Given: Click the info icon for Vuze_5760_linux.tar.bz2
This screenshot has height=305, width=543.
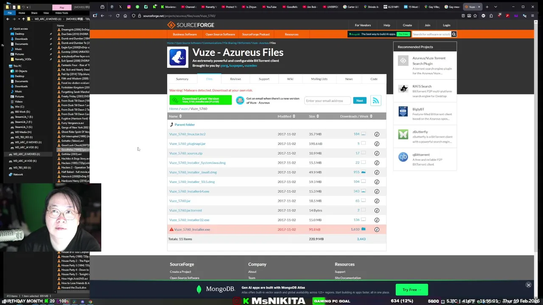Looking at the screenshot, I should (x=377, y=134).
